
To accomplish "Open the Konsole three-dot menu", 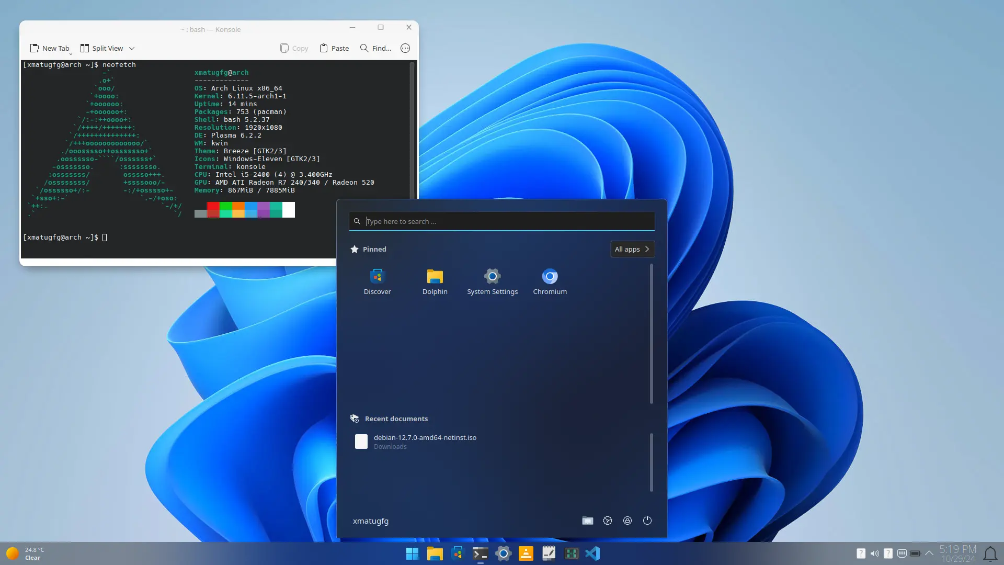I will pyautogui.click(x=405, y=48).
